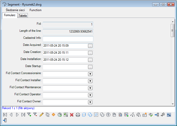This screenshot has height=126, width=177.
Task: Click the vertical scrollbar thumb
Action: click(x=173, y=30)
